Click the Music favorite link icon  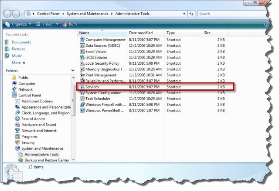click(x=7, y=56)
